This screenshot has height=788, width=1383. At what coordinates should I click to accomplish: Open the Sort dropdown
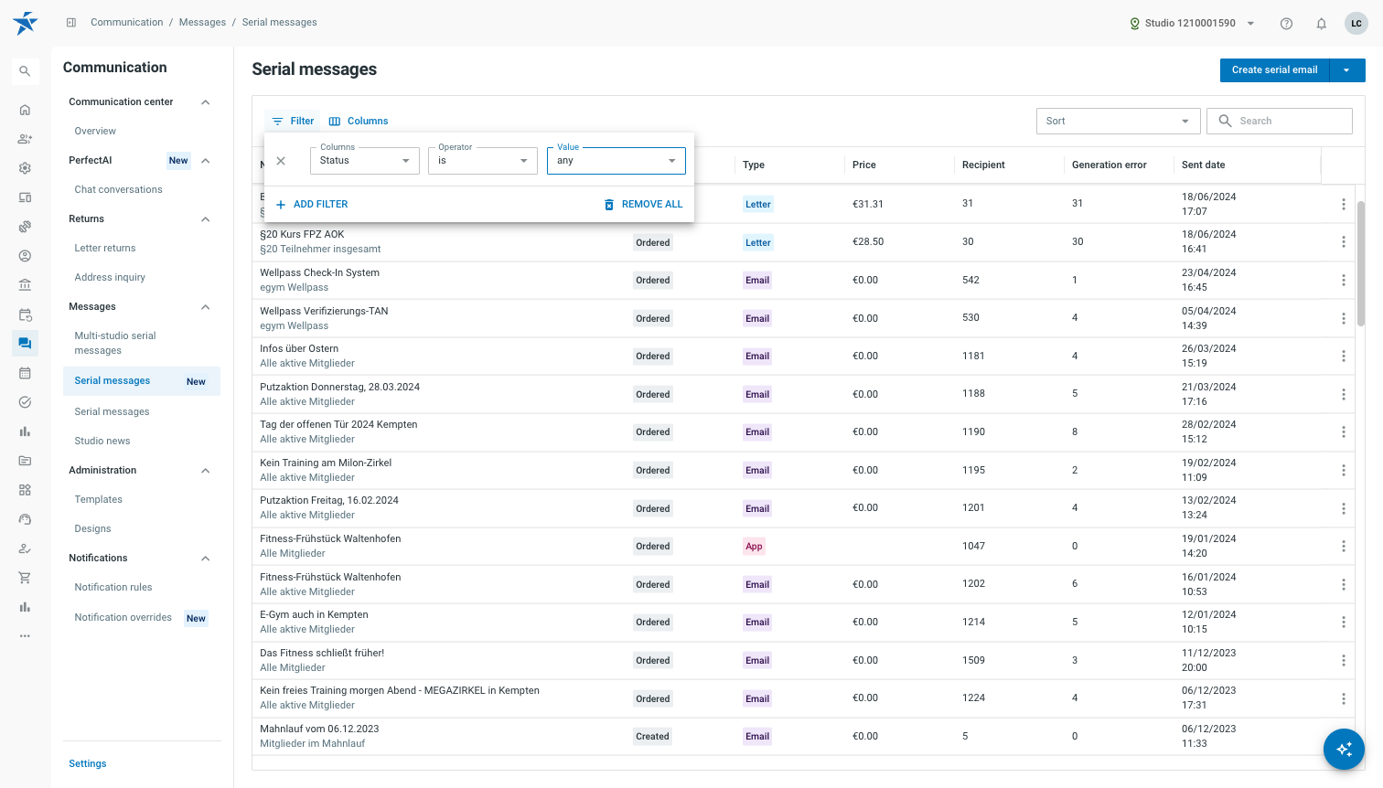1118,121
